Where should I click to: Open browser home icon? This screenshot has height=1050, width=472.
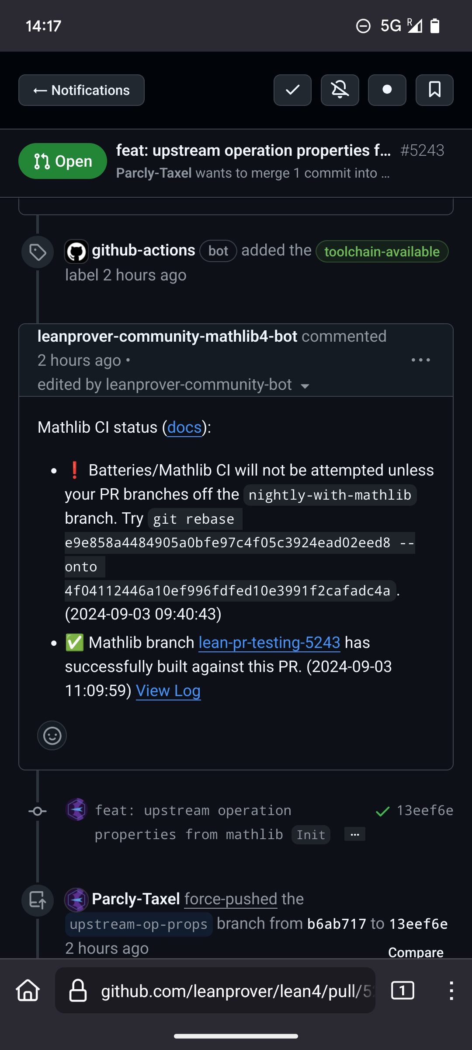click(28, 990)
